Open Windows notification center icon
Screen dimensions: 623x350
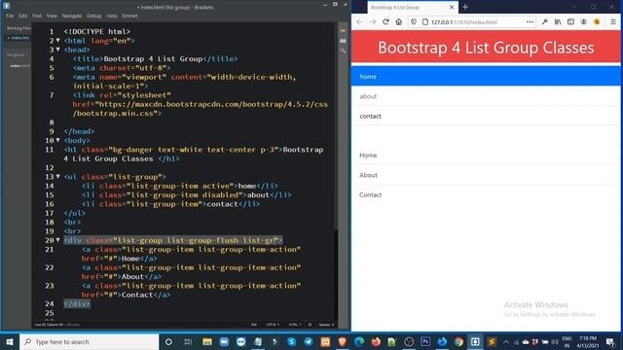tap(610, 341)
